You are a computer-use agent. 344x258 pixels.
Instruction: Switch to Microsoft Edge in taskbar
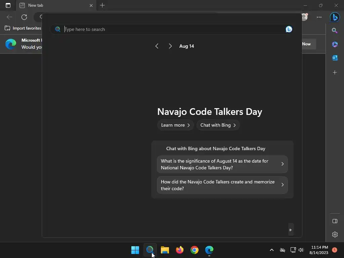click(209, 250)
